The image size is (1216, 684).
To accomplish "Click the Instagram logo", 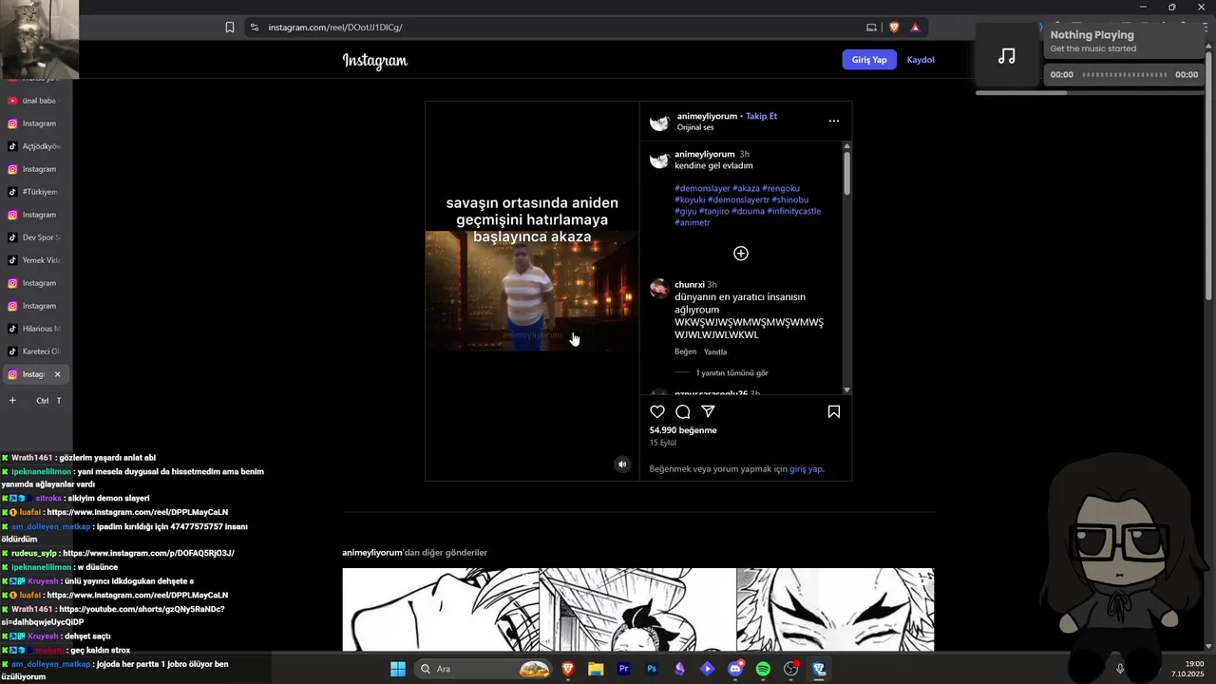I will pyautogui.click(x=374, y=61).
